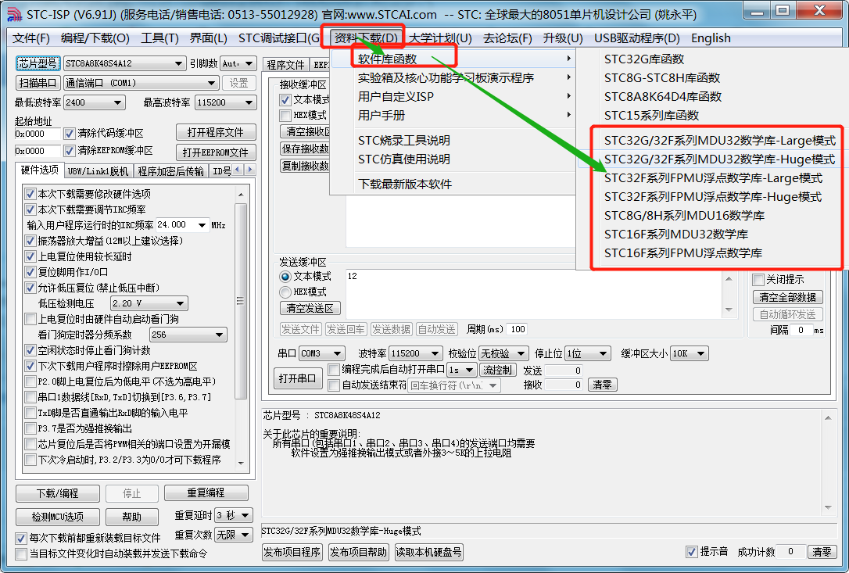This screenshot has width=849, height=573.
Task: Click 清空发送区 button
Action: [x=310, y=308]
